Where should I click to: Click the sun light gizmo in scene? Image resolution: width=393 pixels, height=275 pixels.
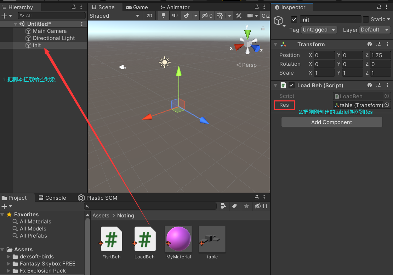click(164, 62)
